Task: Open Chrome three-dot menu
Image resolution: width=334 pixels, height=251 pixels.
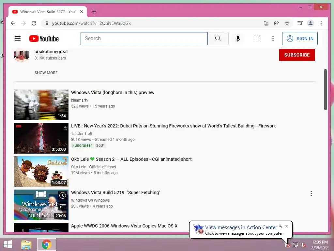Action: coord(321,23)
